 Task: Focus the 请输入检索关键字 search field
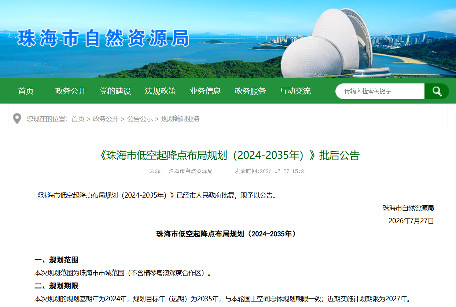tap(380, 91)
